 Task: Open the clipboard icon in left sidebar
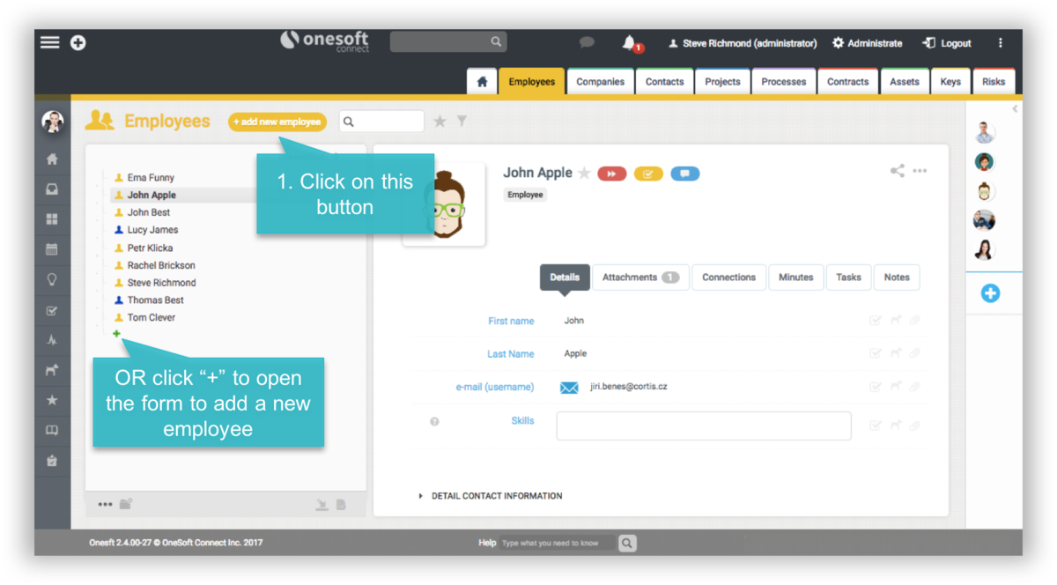point(52,461)
